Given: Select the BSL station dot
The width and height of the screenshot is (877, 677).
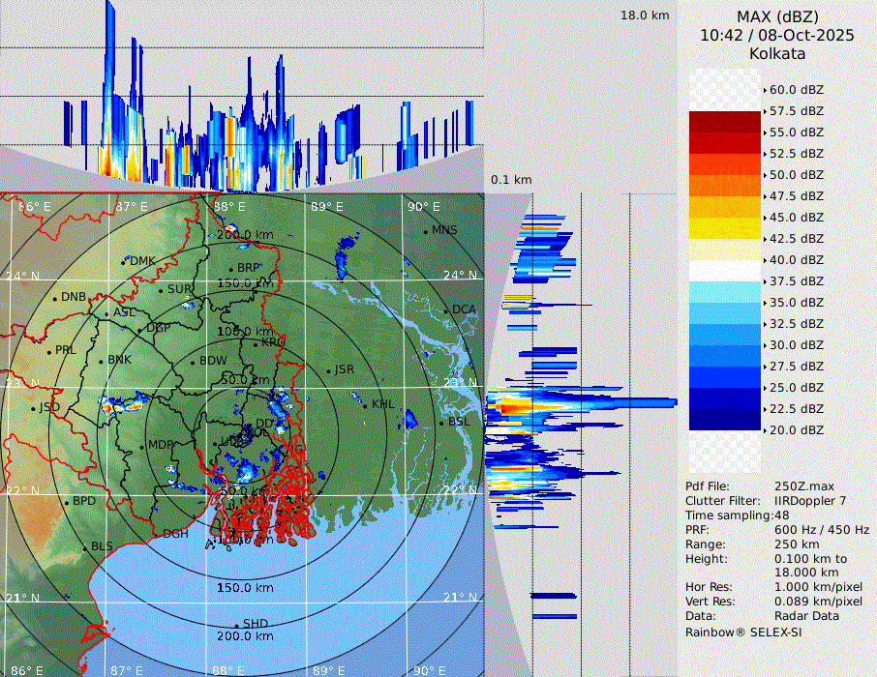Looking at the screenshot, I should 441,423.
